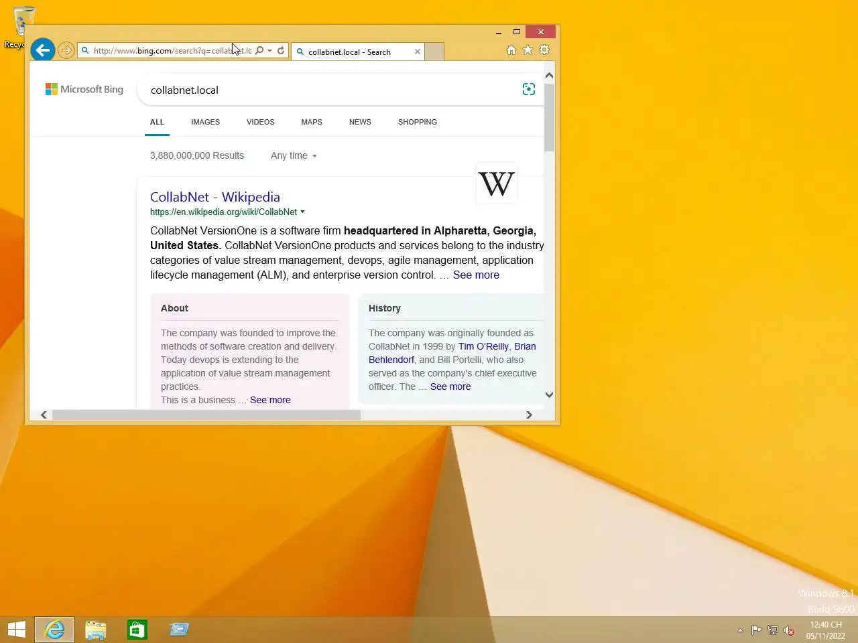Close the collabnet.local - Search tab
This screenshot has height=643, width=858.
418,52
